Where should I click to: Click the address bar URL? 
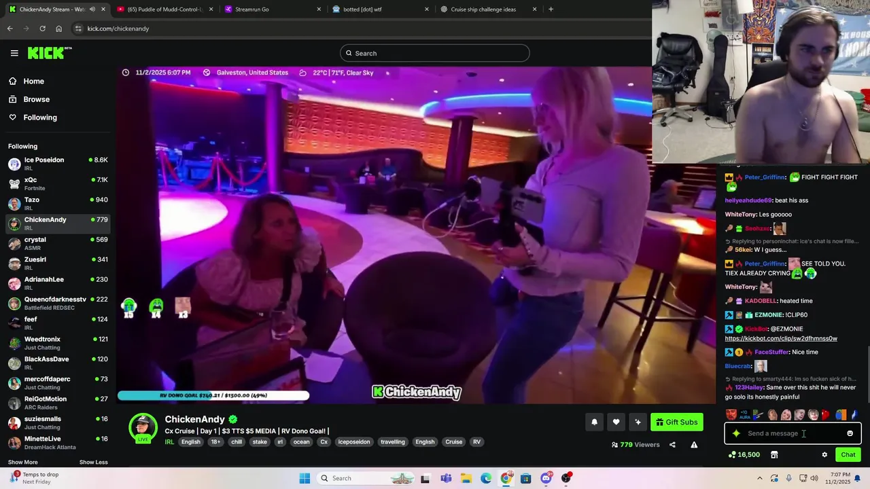(x=118, y=29)
